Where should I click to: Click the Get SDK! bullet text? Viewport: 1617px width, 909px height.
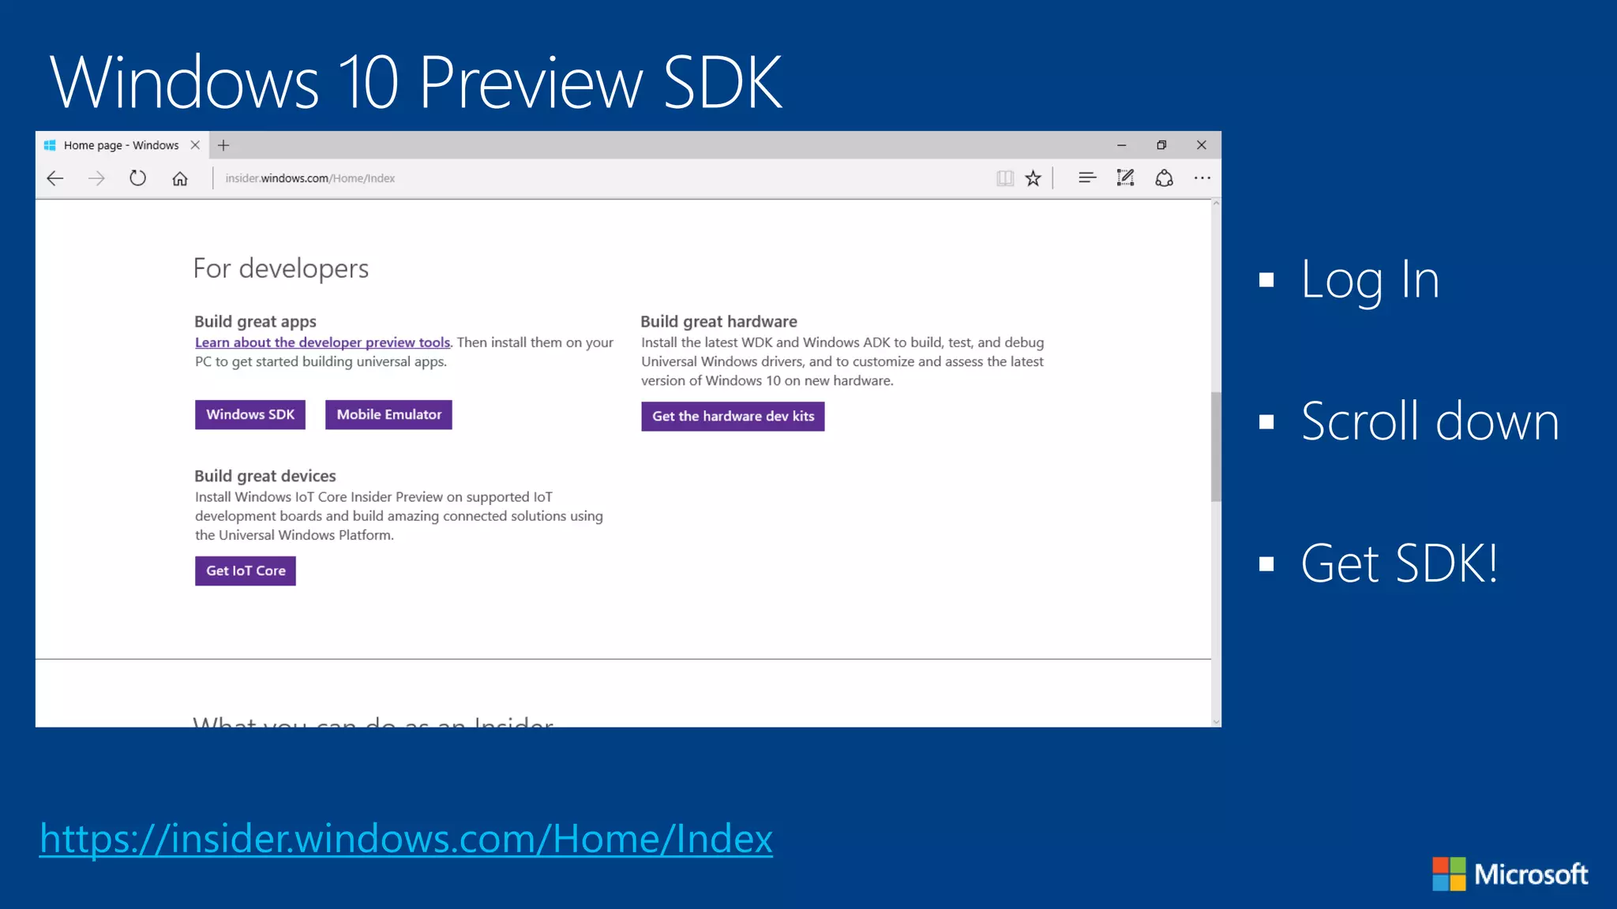click(1399, 563)
